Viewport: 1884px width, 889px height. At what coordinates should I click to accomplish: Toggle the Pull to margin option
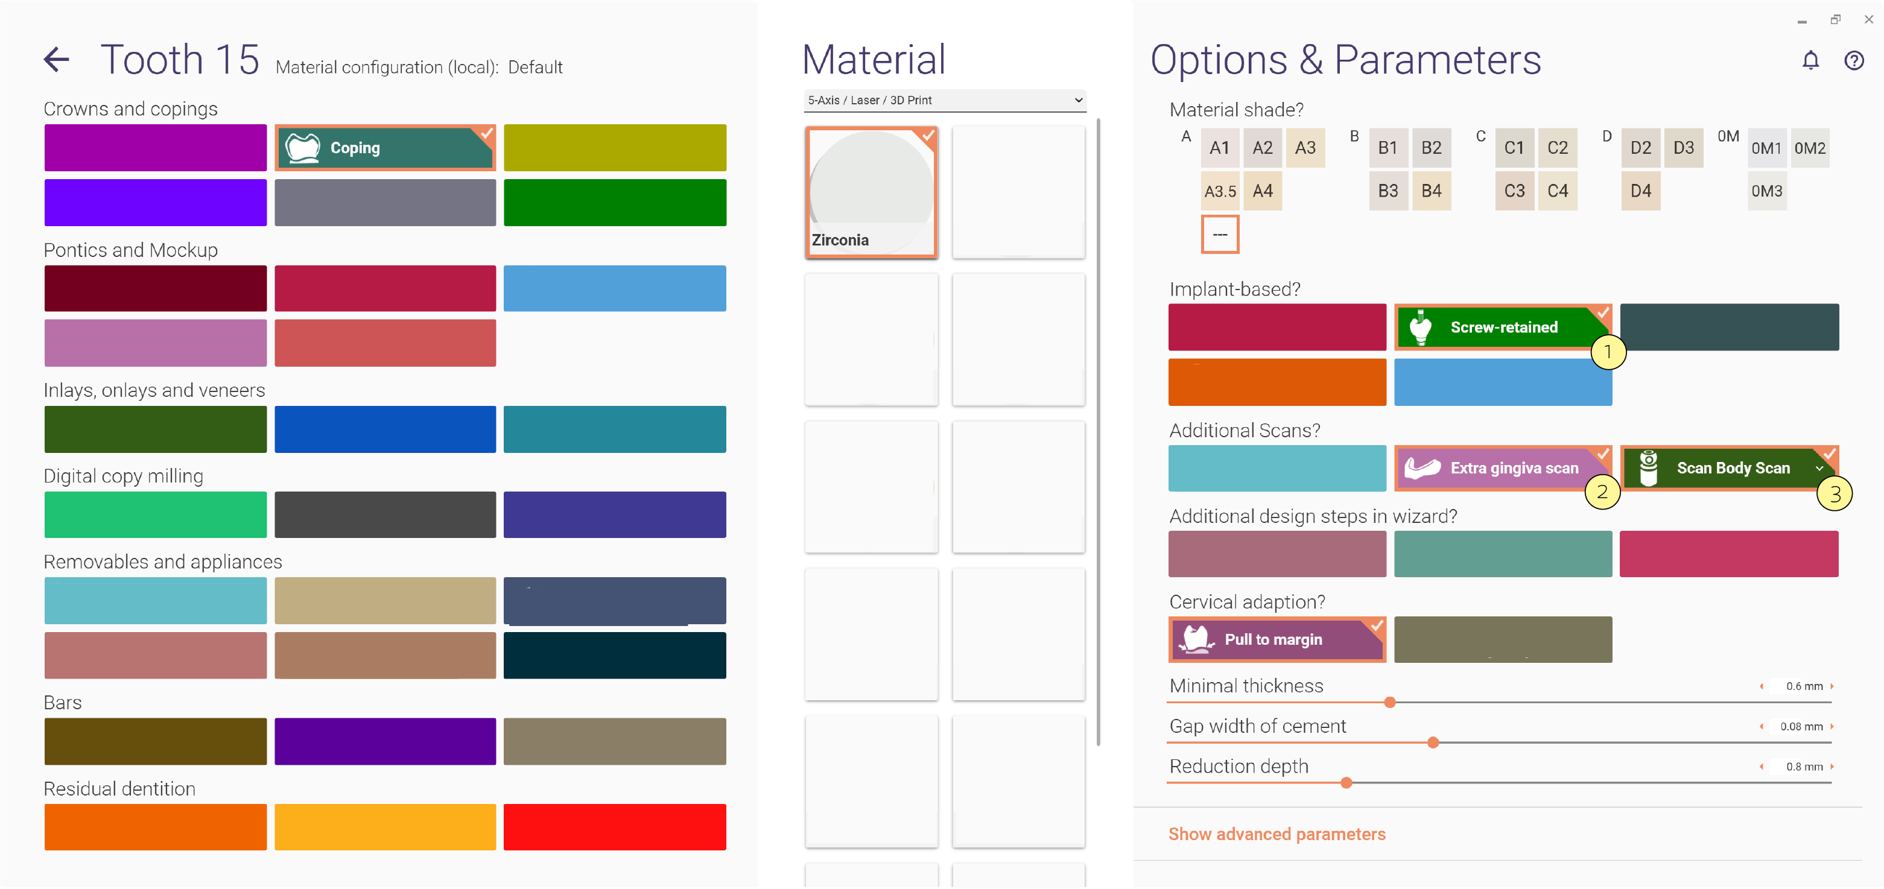1277,639
